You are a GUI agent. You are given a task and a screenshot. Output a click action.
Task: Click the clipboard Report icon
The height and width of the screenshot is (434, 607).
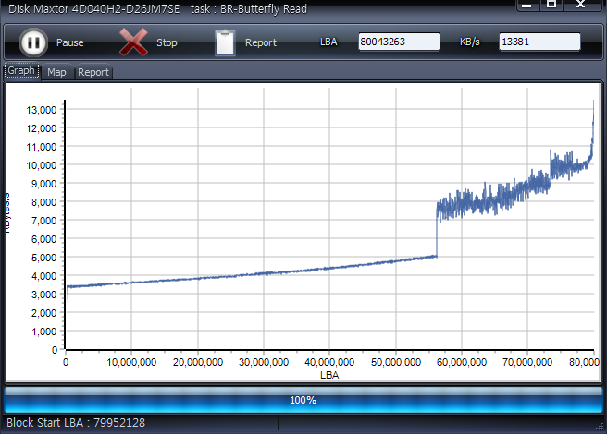pyautogui.click(x=225, y=42)
